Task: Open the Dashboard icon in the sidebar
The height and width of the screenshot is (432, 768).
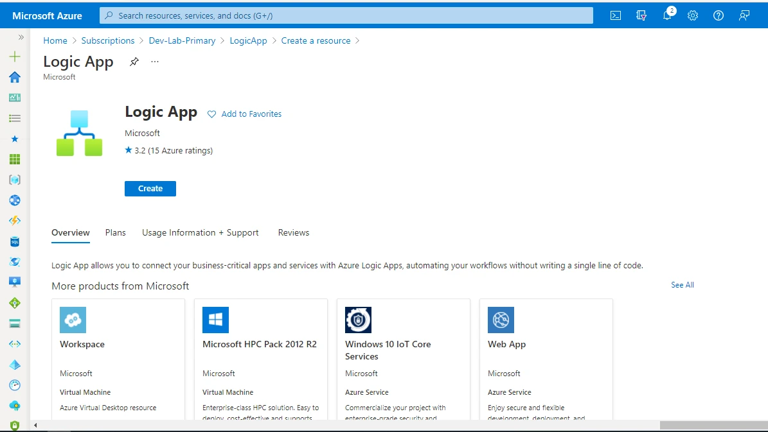Action: 14,97
